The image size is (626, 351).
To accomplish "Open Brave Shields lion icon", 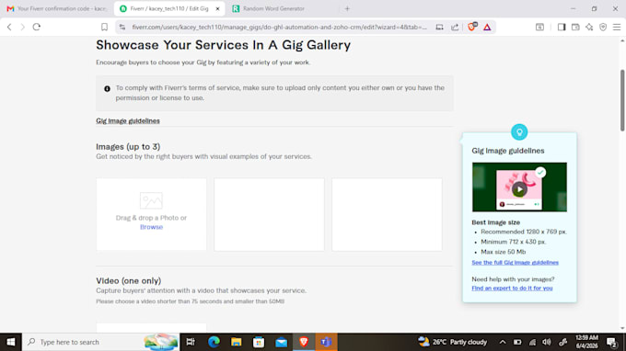I will click(472, 27).
